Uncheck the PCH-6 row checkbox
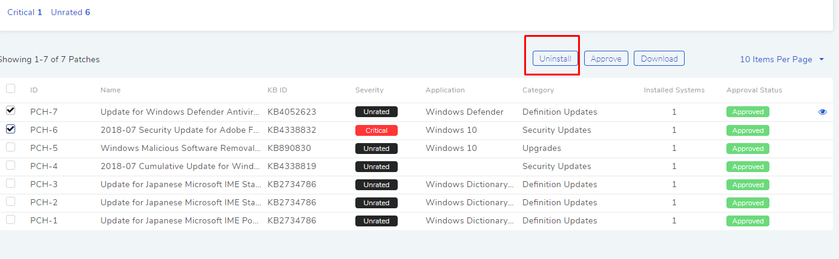The height and width of the screenshot is (259, 839). pos(10,129)
